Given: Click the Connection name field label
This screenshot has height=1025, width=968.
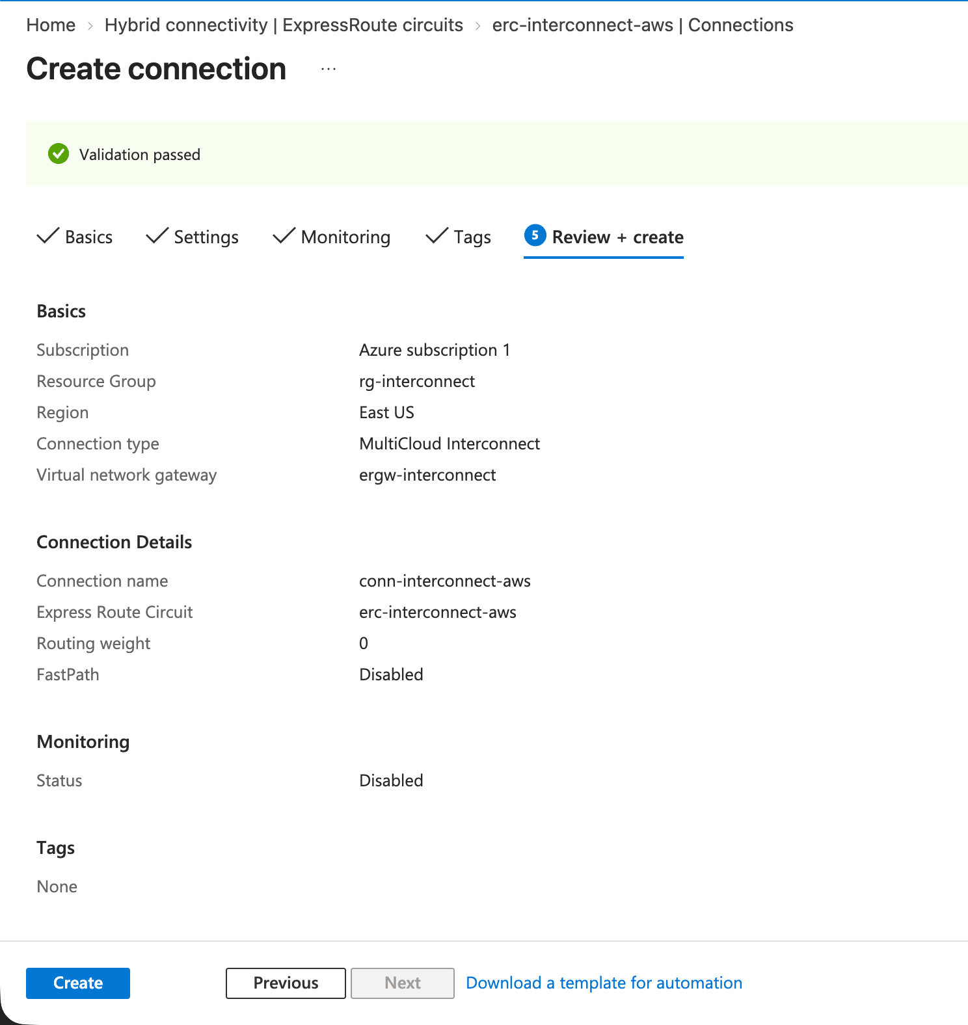Looking at the screenshot, I should 102,581.
